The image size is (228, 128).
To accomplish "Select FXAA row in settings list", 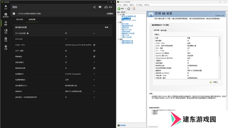I will [187, 75].
